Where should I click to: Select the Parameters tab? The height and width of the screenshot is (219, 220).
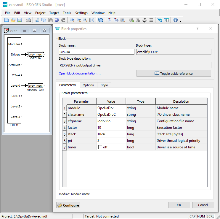pyautogui.click(x=67, y=85)
